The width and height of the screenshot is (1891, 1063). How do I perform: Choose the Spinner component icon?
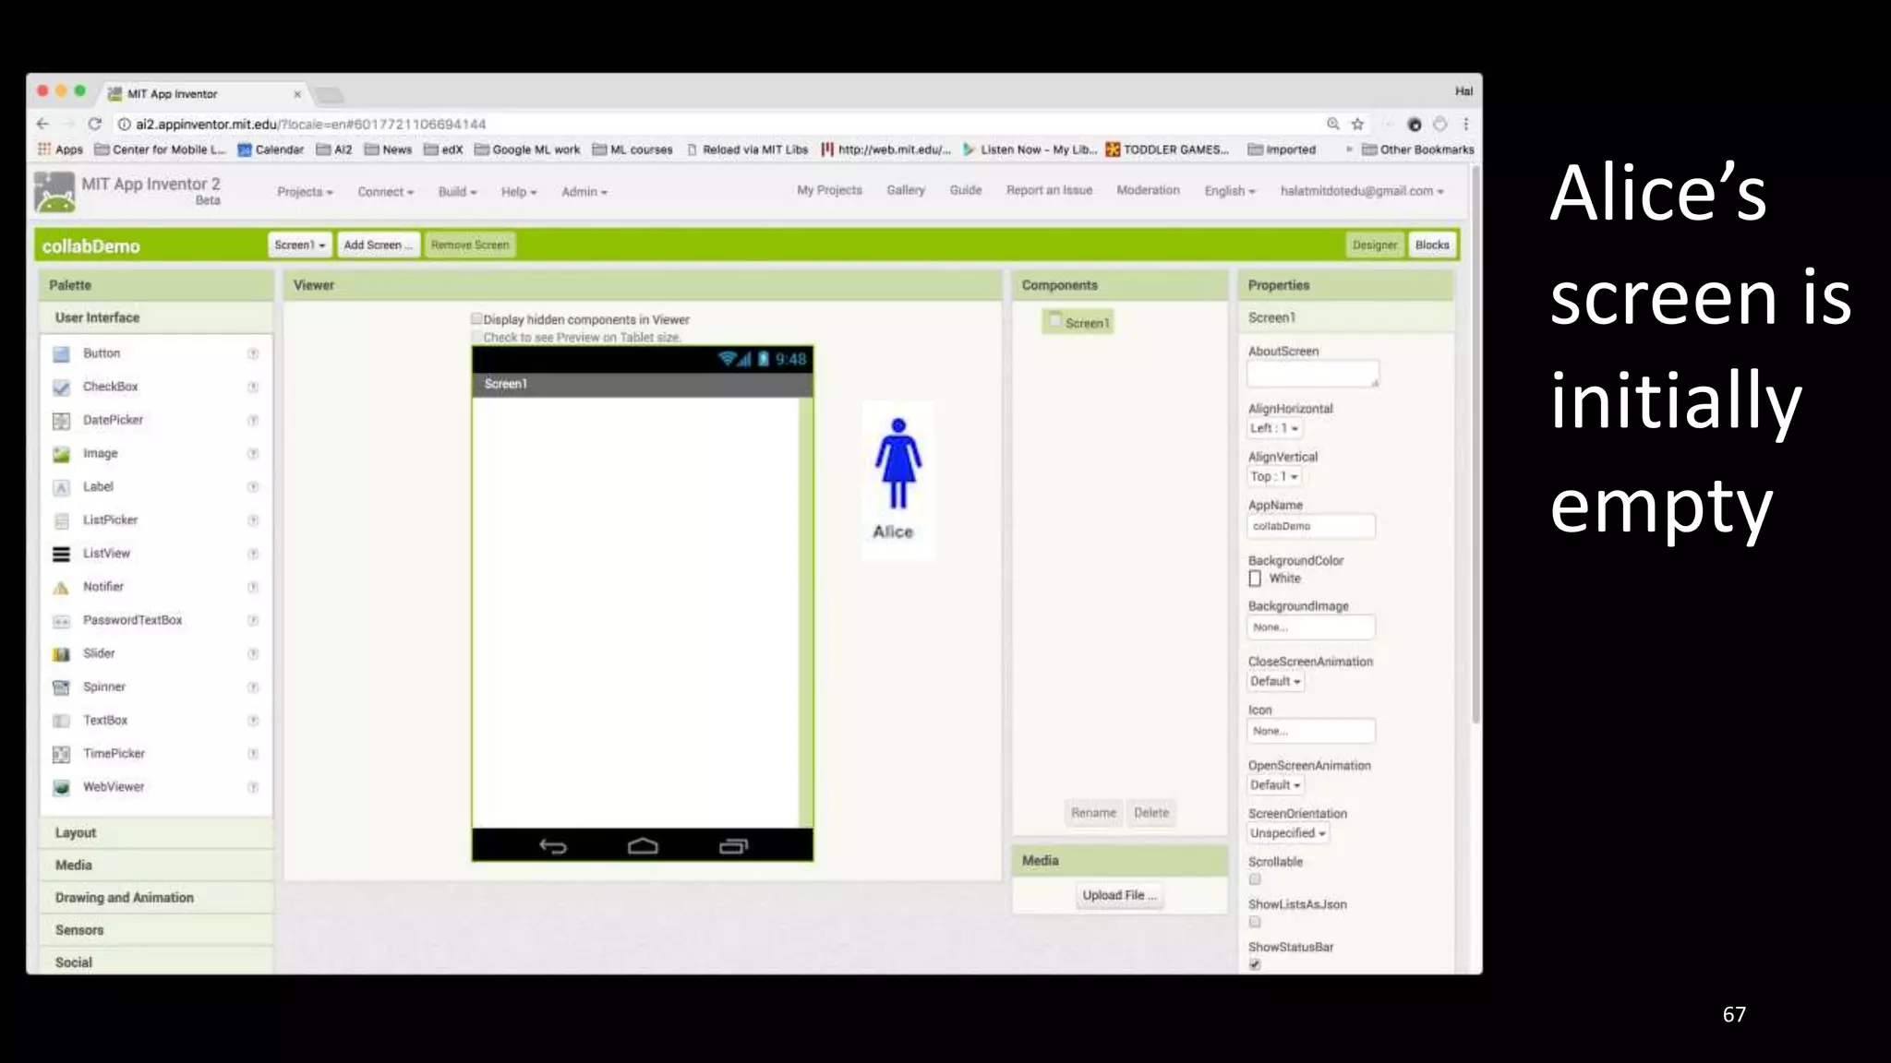[61, 687]
